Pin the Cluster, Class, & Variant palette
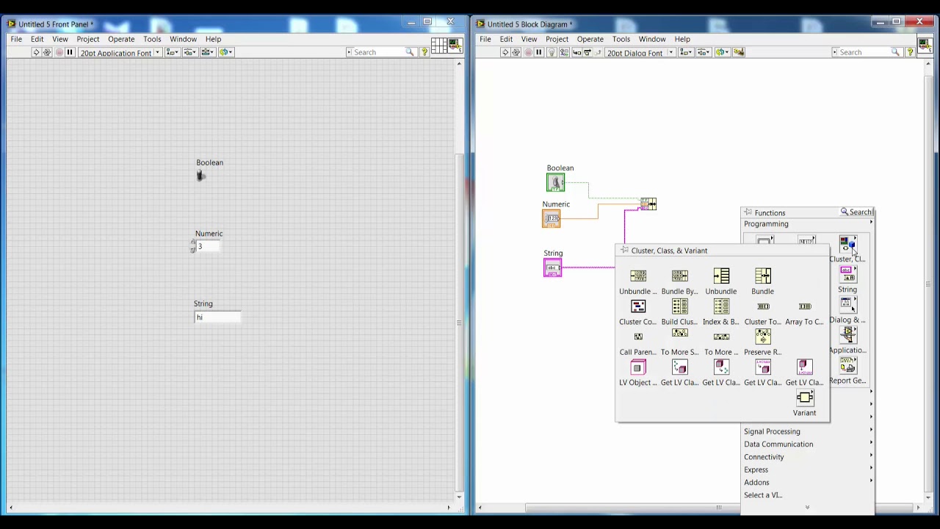 [624, 251]
